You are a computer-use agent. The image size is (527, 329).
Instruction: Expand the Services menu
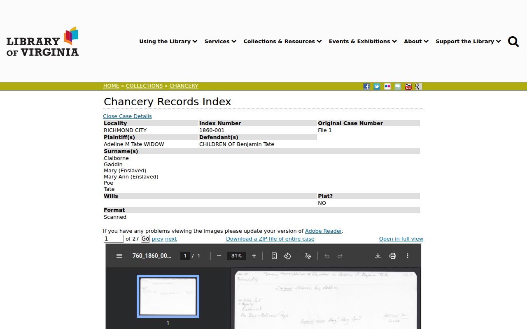220,42
